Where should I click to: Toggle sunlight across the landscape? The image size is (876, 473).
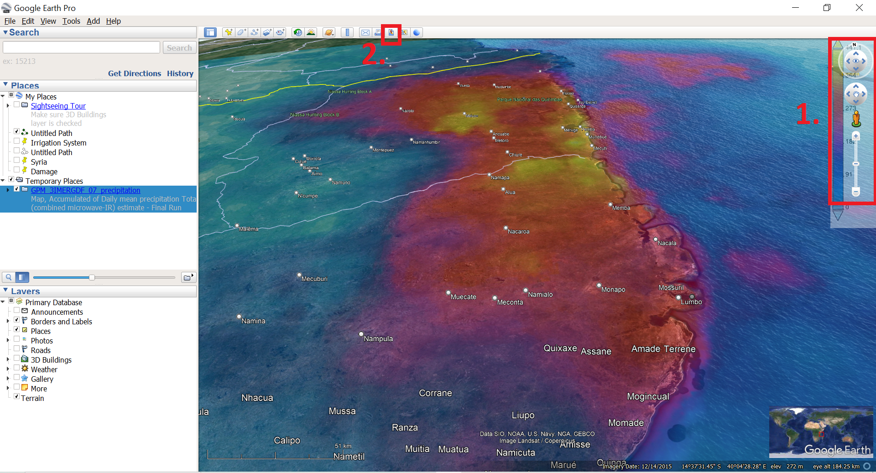point(311,32)
